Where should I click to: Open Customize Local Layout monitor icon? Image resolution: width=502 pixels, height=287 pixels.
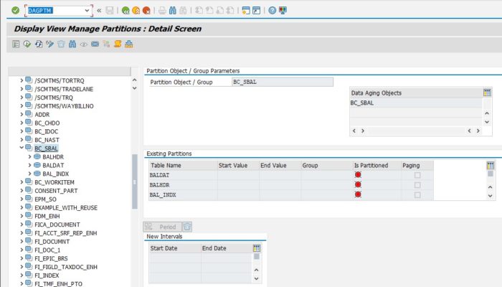tap(283, 11)
